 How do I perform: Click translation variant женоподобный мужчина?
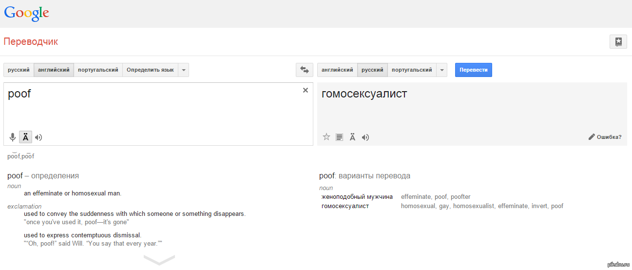coord(357,197)
